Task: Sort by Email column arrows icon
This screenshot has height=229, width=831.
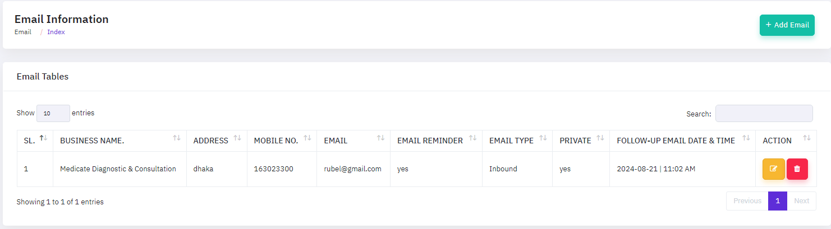Action: pyautogui.click(x=380, y=138)
